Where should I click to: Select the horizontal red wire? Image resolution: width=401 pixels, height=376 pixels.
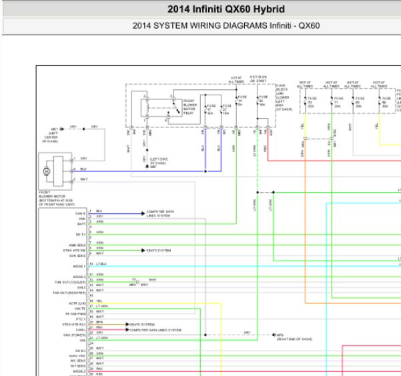334,161
